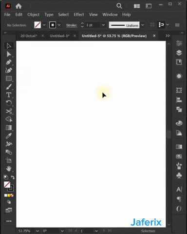Select the Hand tool

(9, 169)
